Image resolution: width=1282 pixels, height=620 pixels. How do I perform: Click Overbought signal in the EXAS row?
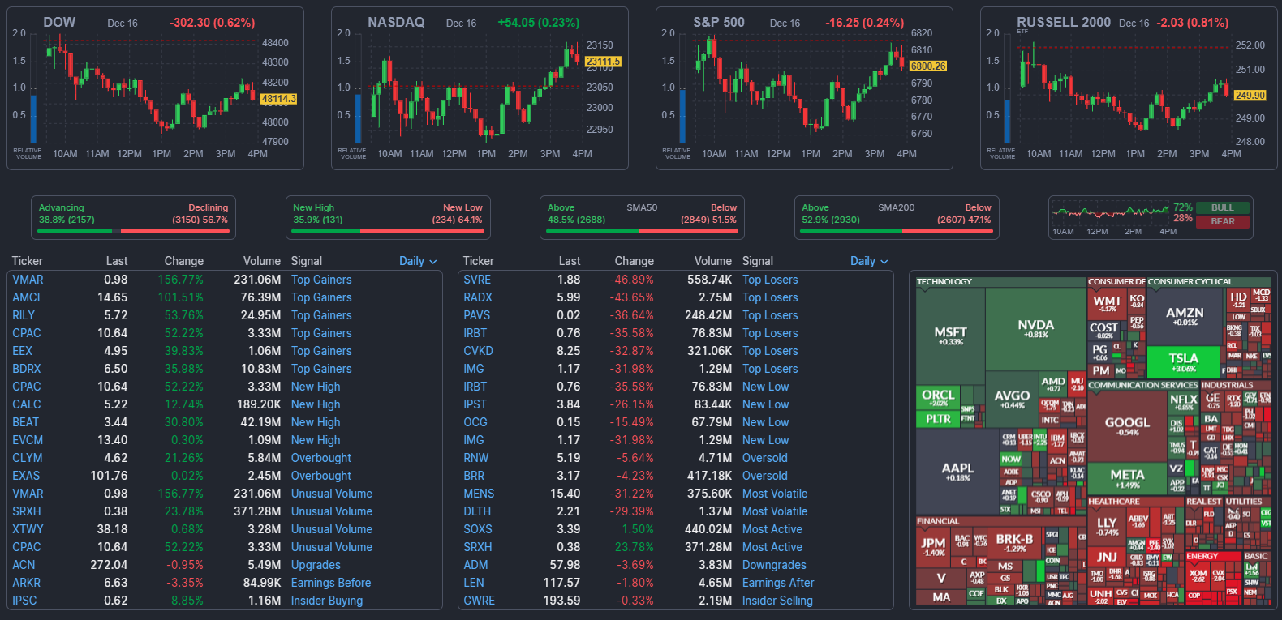pos(321,476)
